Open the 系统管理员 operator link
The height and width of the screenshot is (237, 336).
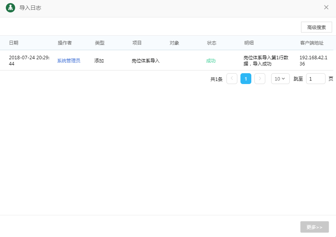(x=69, y=61)
